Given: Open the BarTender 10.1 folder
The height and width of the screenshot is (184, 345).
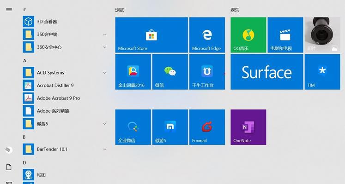Looking at the screenshot, I should point(64,149).
